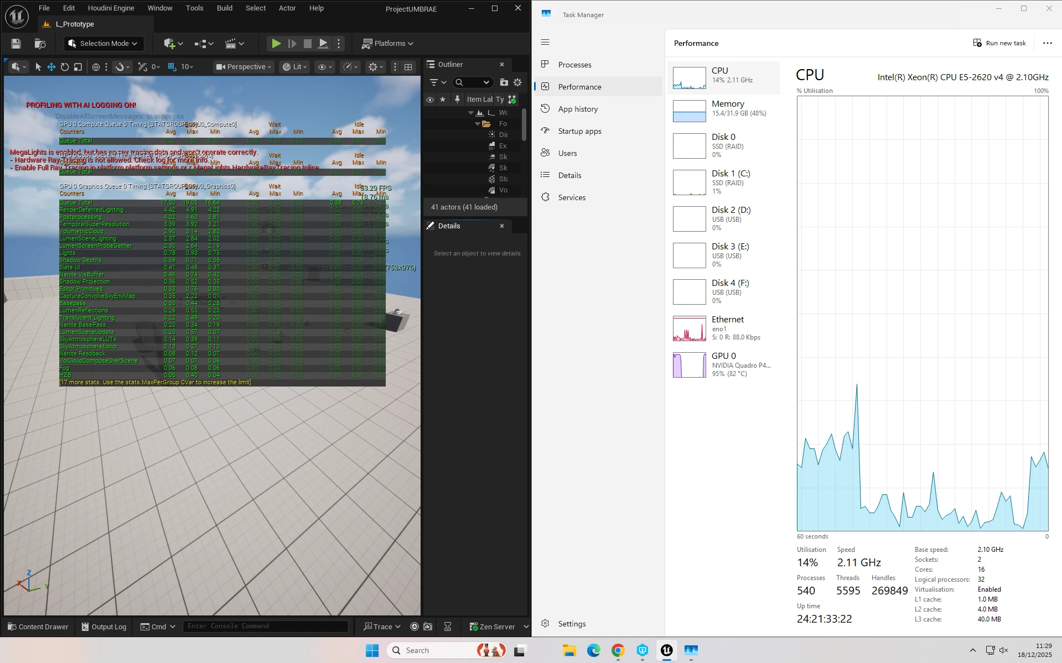Toggle rotation snap angle icon
The width and height of the screenshot is (1062, 663).
click(x=143, y=67)
